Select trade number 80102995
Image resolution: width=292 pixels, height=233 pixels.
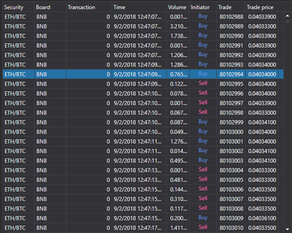pos(231,84)
